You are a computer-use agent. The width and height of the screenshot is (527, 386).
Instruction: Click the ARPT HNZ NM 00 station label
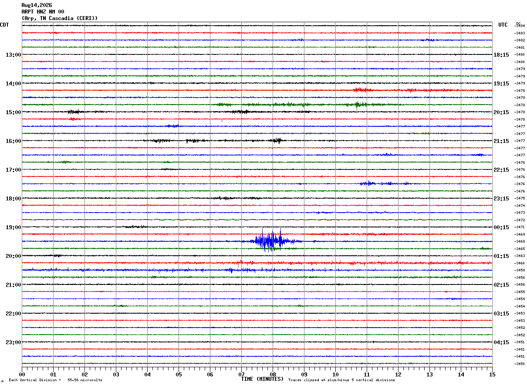tap(43, 12)
